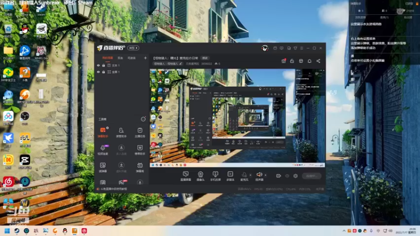This screenshot has height=236, width=420.
Task: Switch to the third scene tab
Action: [x=131, y=58]
